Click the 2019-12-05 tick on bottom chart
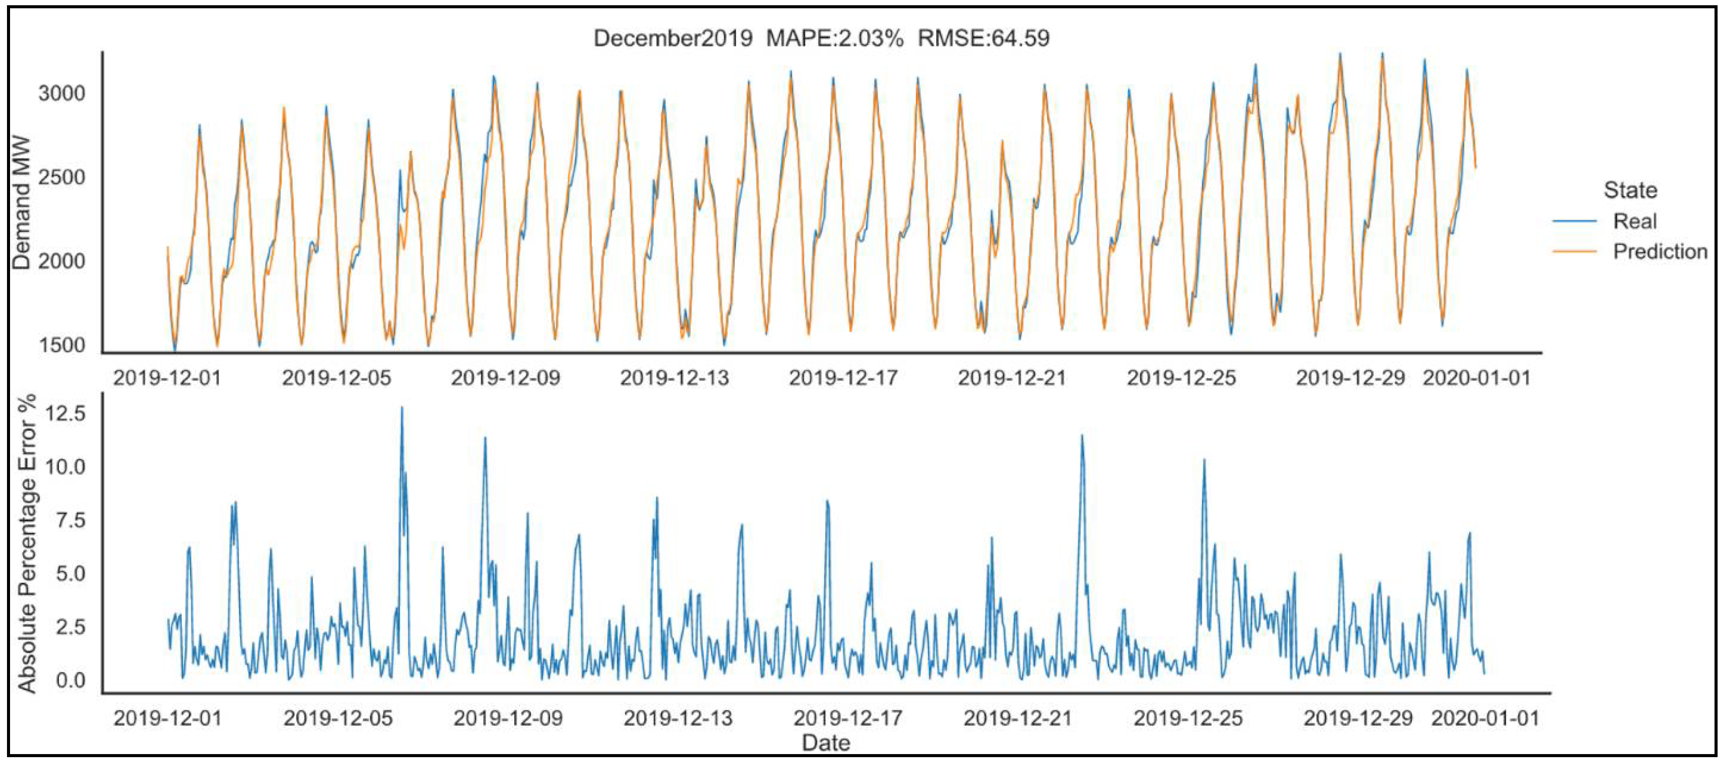The height and width of the screenshot is (765, 1725). click(338, 718)
